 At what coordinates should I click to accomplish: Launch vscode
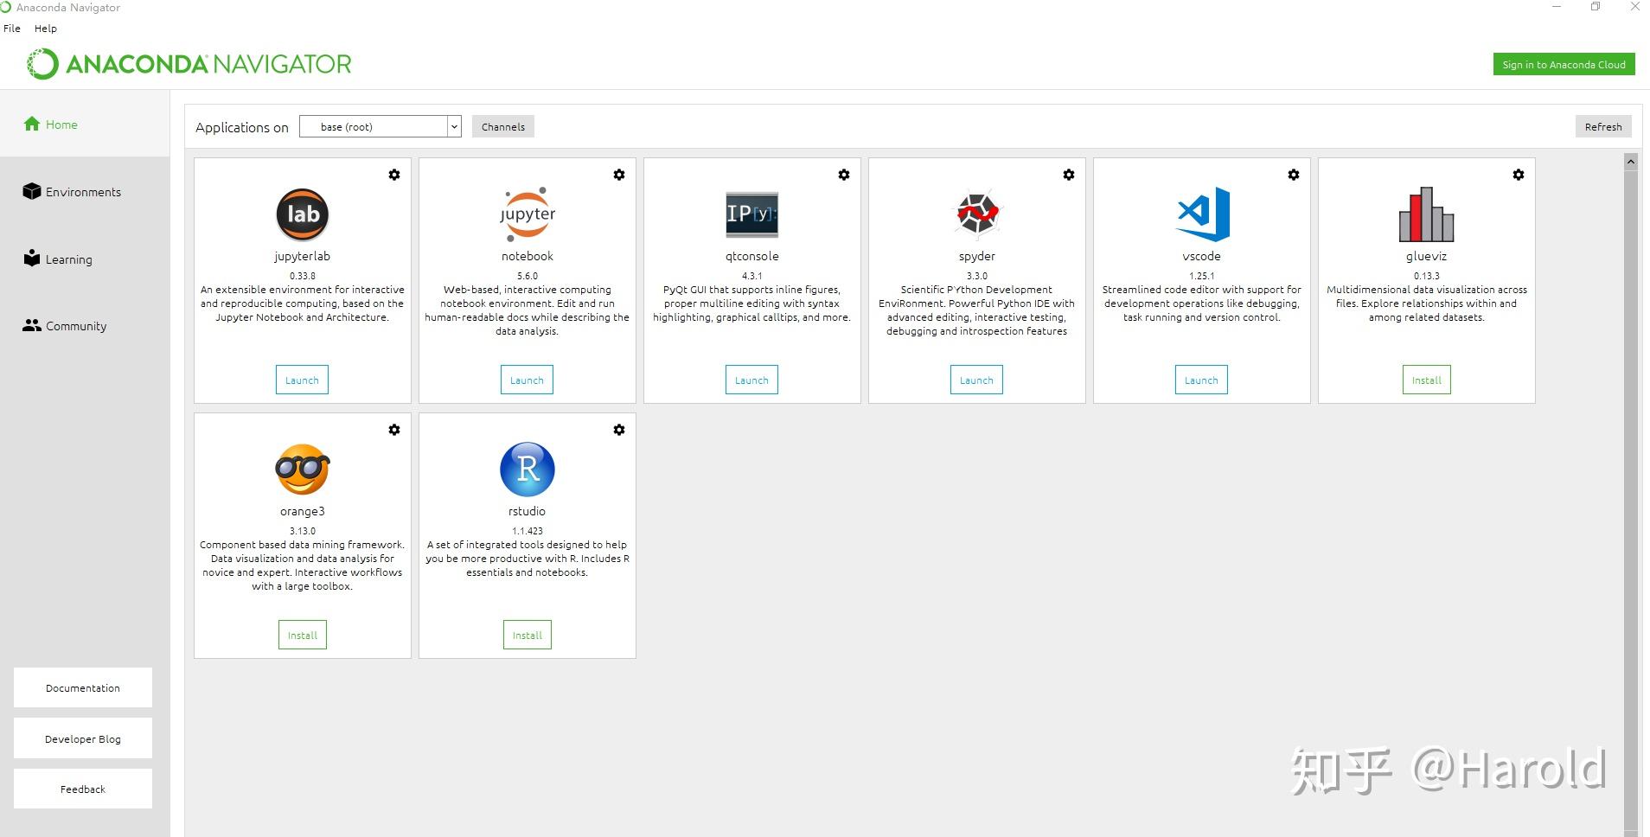[1201, 380]
